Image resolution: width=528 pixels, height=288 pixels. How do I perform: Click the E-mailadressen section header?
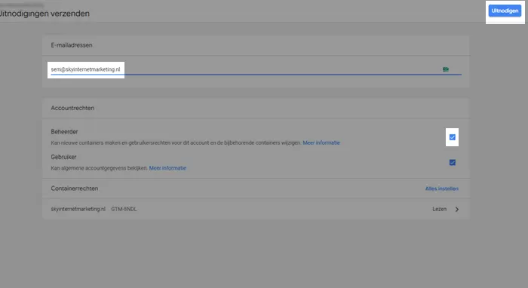(x=72, y=45)
